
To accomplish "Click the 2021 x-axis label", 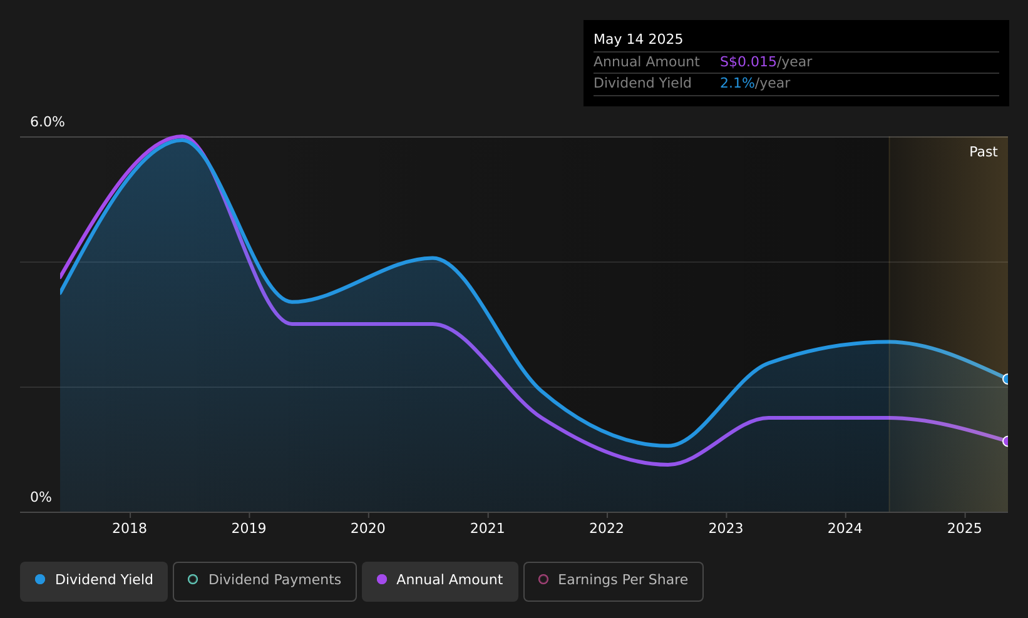I will pos(488,529).
